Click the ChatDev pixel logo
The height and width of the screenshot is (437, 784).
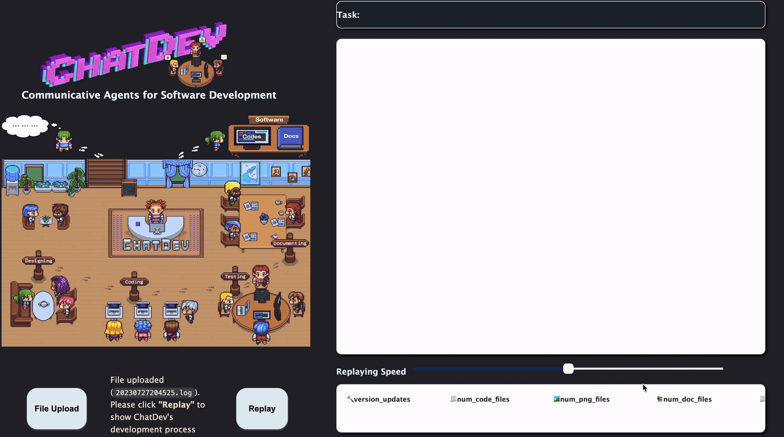(134, 55)
